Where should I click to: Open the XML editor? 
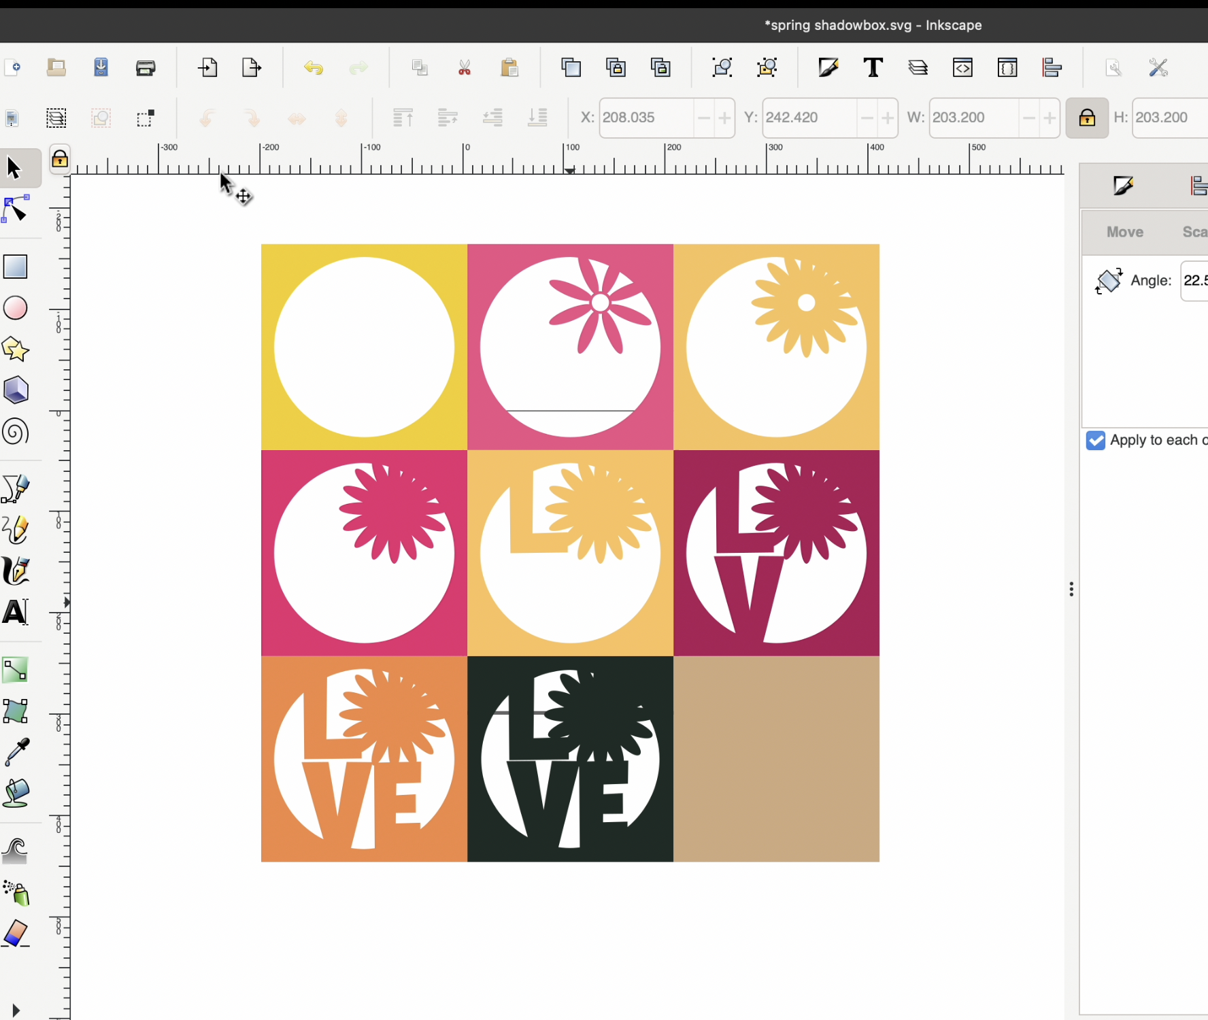click(962, 67)
